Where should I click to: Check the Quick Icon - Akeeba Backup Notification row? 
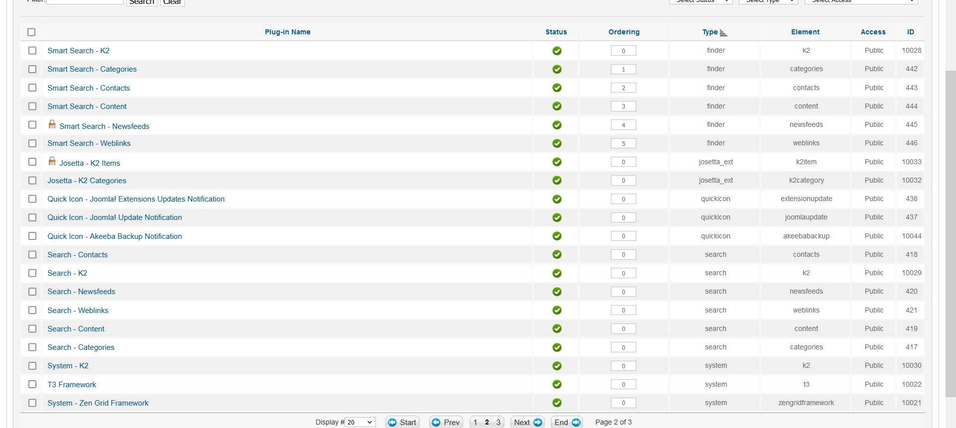pyautogui.click(x=32, y=236)
